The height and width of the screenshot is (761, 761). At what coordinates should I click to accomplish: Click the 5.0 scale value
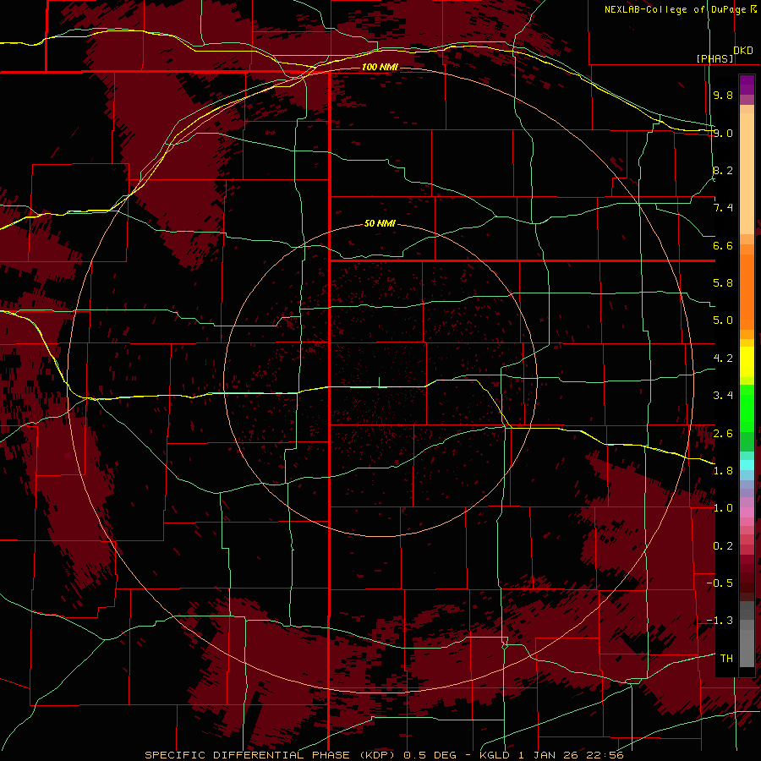tap(723, 320)
